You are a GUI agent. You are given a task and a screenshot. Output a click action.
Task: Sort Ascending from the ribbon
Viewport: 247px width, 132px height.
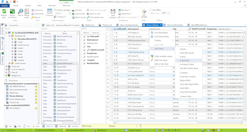(x=37, y=10)
